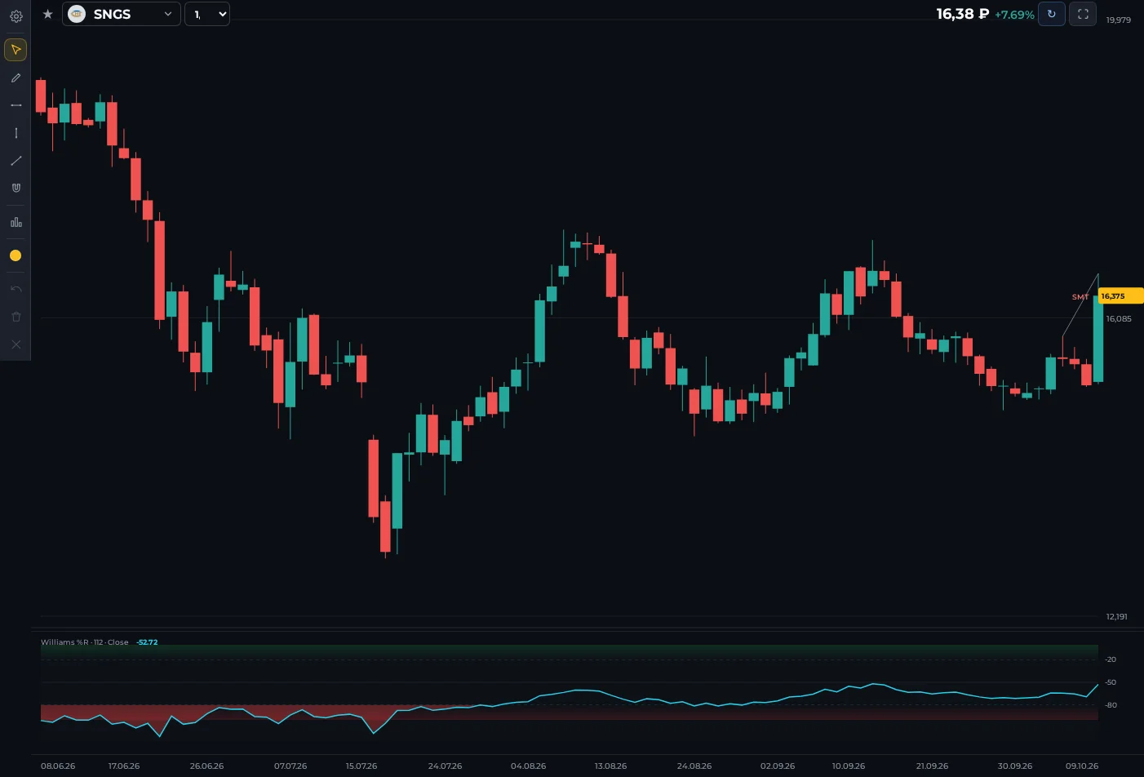Click the 16,085 price axis label
Image resolution: width=1144 pixels, height=777 pixels.
1119,319
